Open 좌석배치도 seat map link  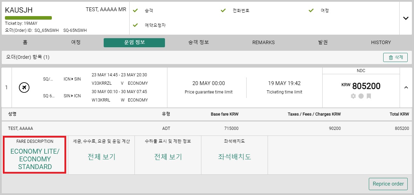234,157
